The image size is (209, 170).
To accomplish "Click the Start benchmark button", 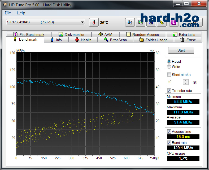I will click(x=181, y=50).
